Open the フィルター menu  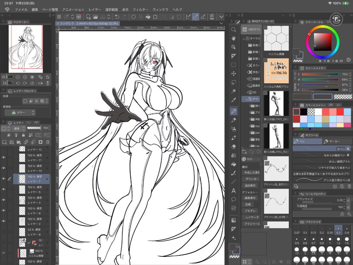(140, 9)
